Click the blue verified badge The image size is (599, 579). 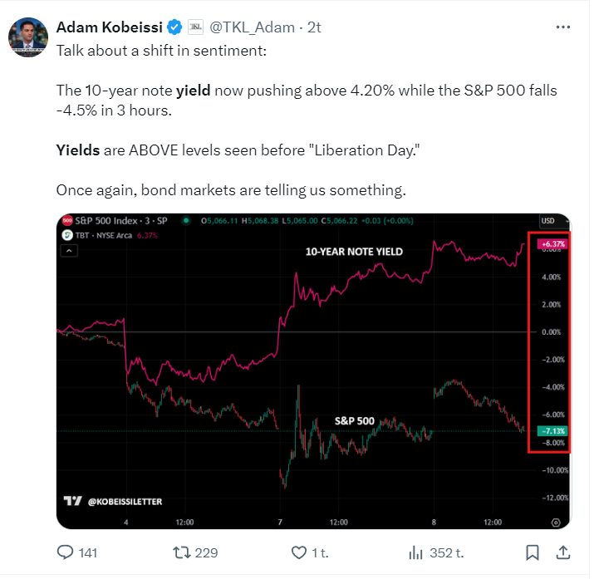coord(172,27)
